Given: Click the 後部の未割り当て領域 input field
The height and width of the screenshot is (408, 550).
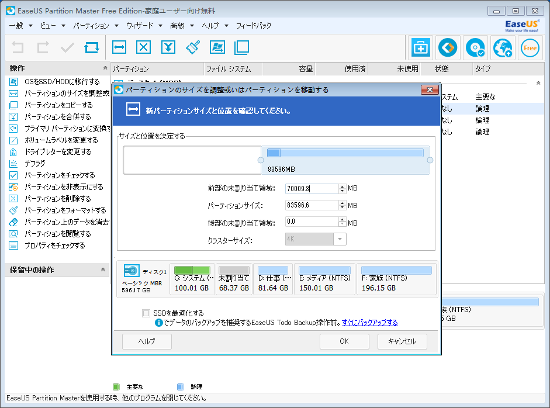Looking at the screenshot, I should pos(312,222).
